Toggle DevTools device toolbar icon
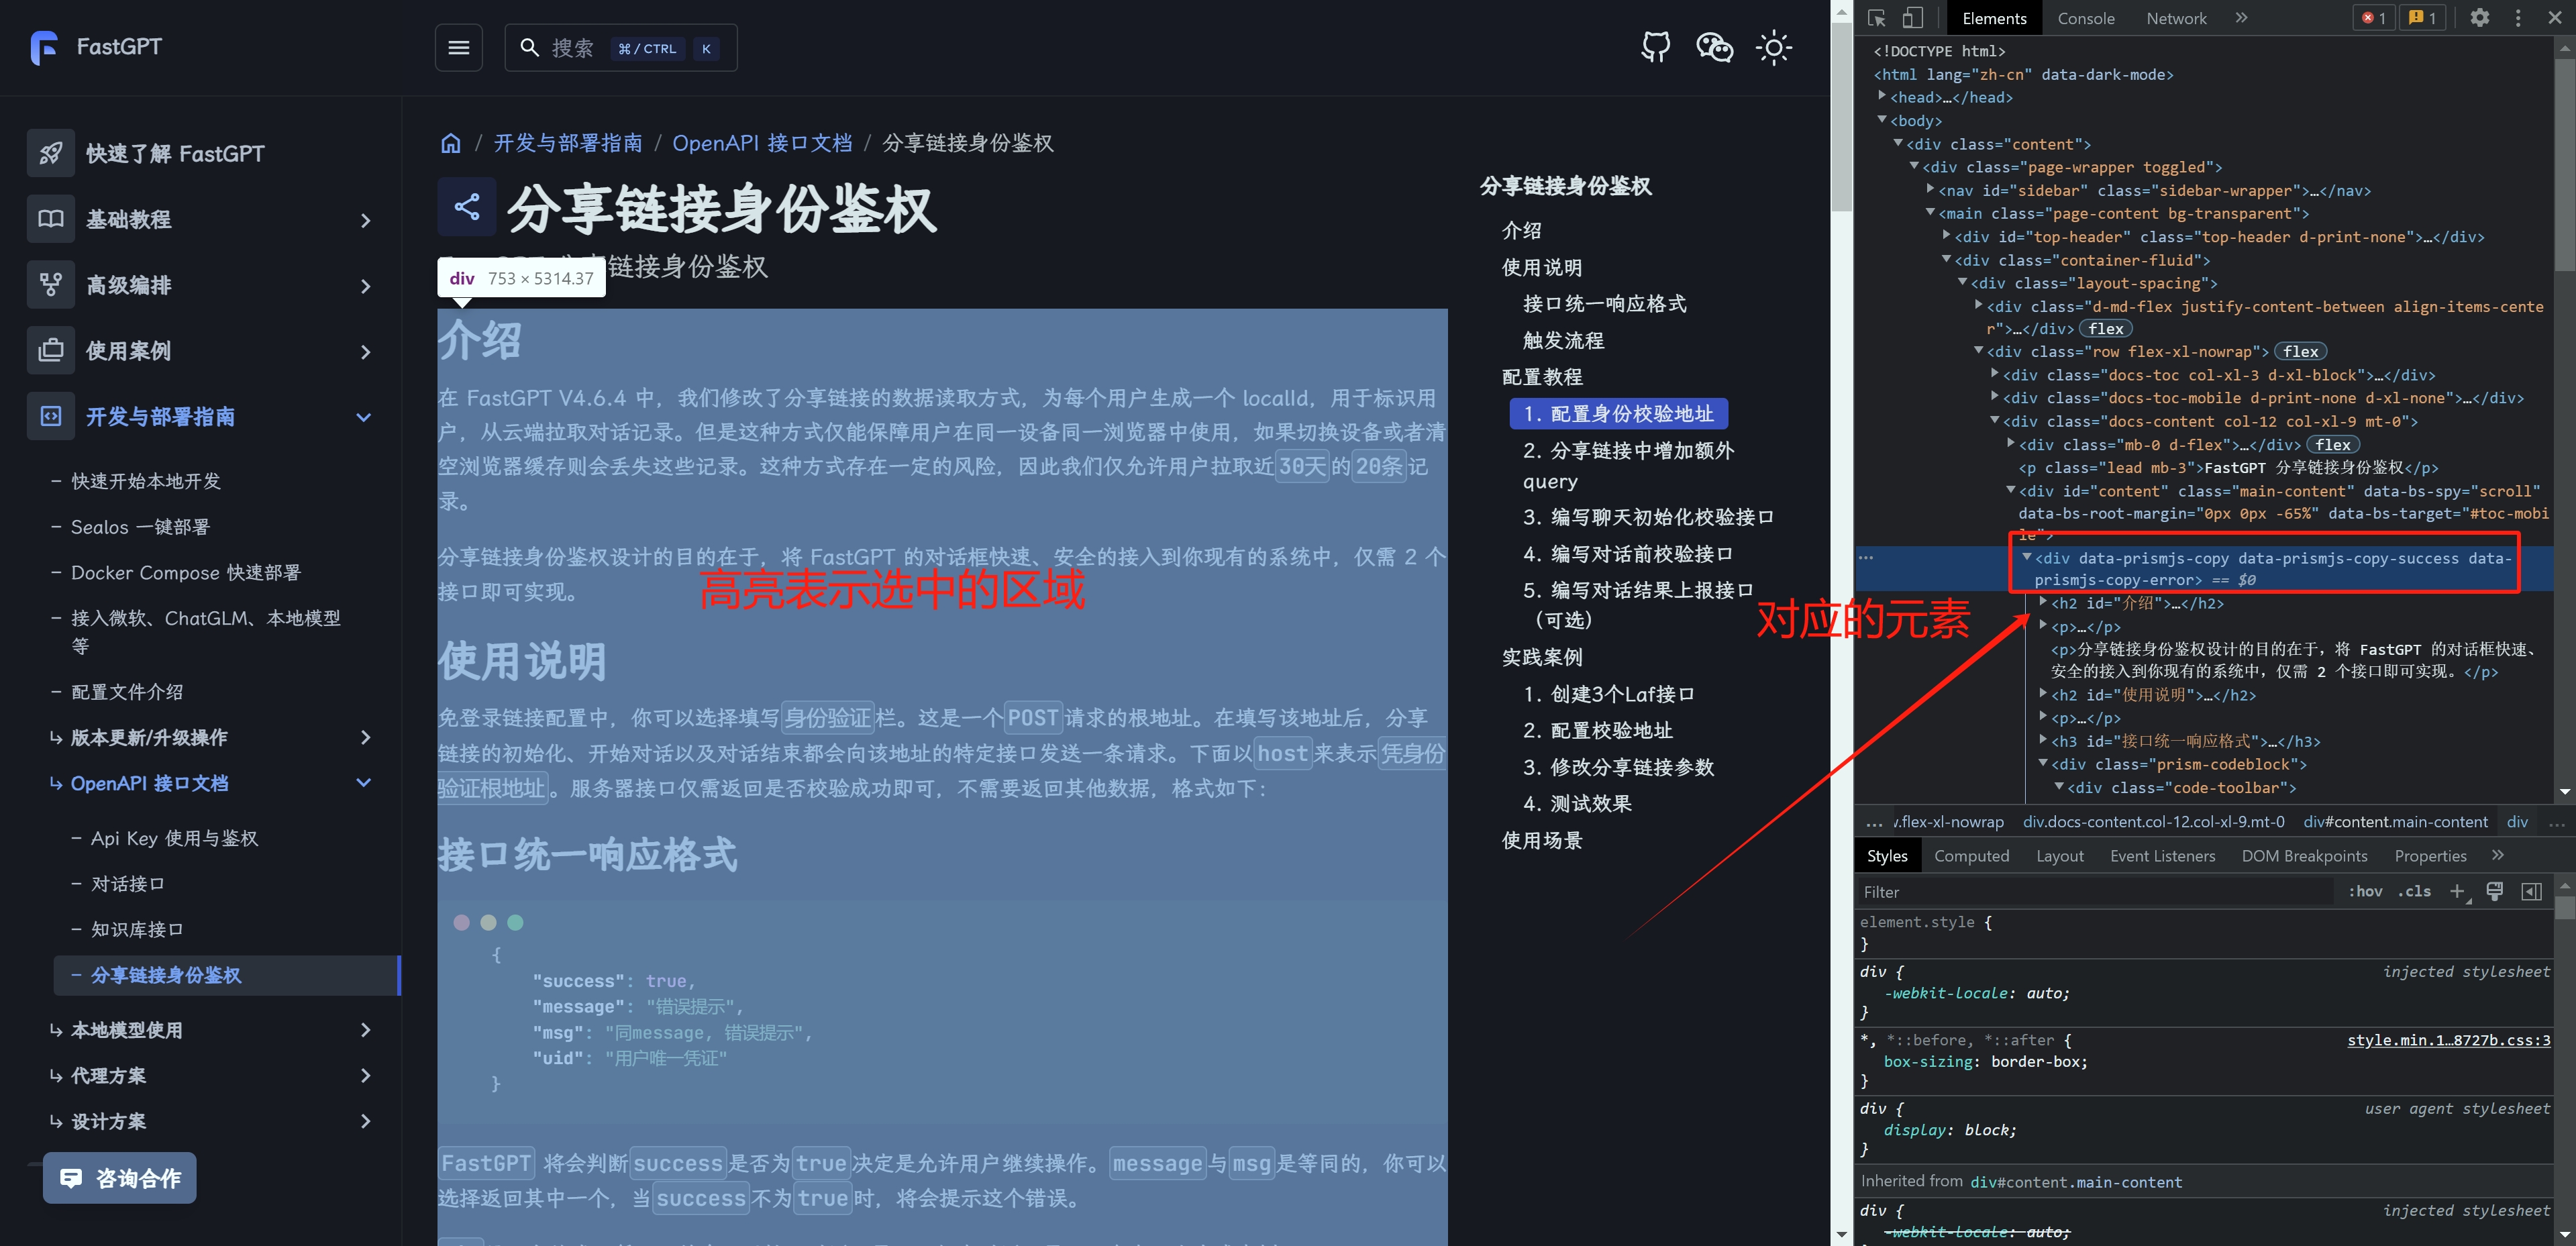 [1912, 18]
